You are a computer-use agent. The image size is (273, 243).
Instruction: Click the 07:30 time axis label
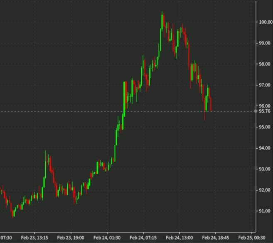click(x=5, y=238)
